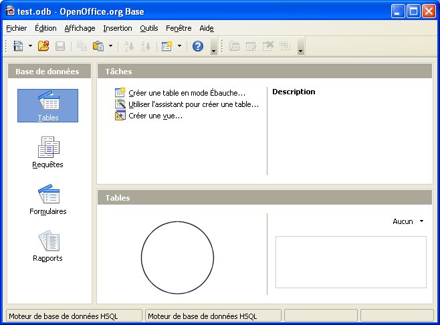This screenshot has width=440, height=325.
Task: Click the leftmost status bar HSQL field
Action: pos(74,316)
